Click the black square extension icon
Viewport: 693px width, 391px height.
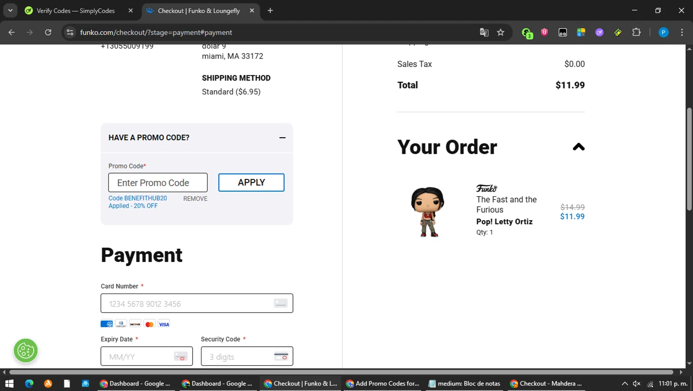coord(563,32)
